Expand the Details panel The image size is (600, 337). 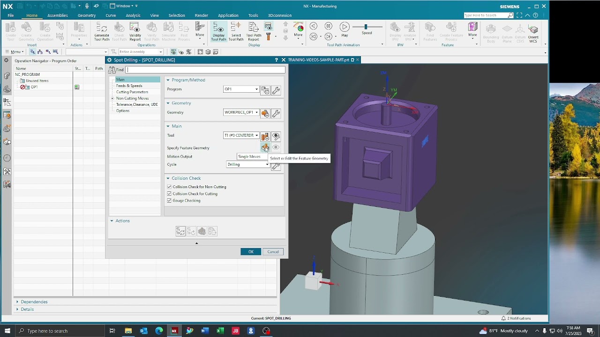(x=17, y=309)
